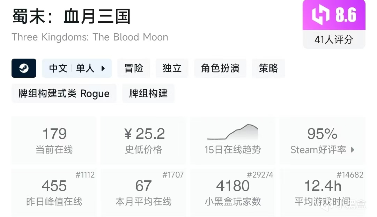Select the 冒险 genre tag

click(x=134, y=68)
